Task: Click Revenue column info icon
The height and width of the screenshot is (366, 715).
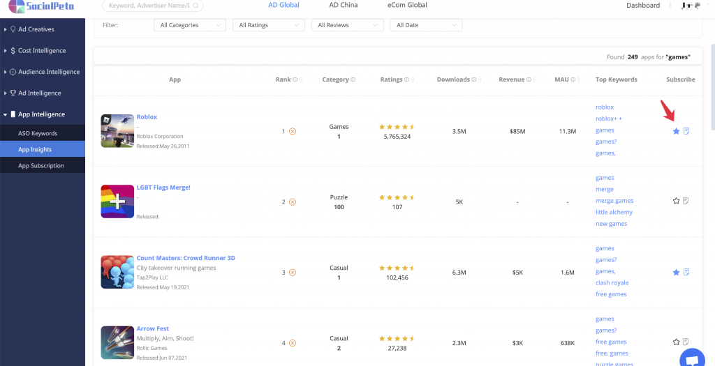Action: [529, 79]
